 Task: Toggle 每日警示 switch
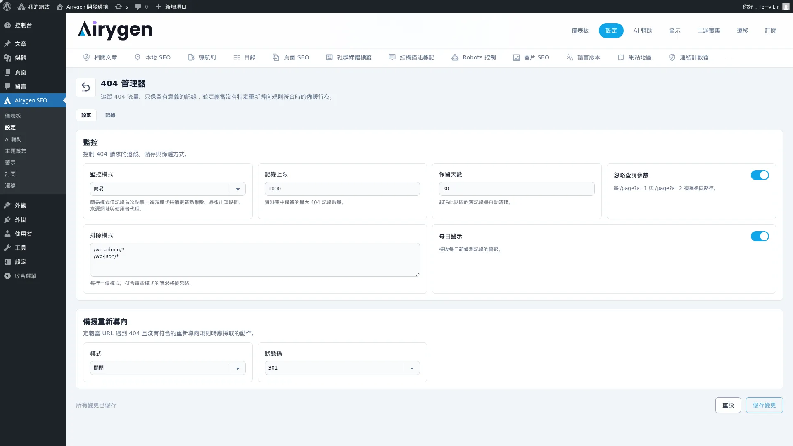coord(760,236)
